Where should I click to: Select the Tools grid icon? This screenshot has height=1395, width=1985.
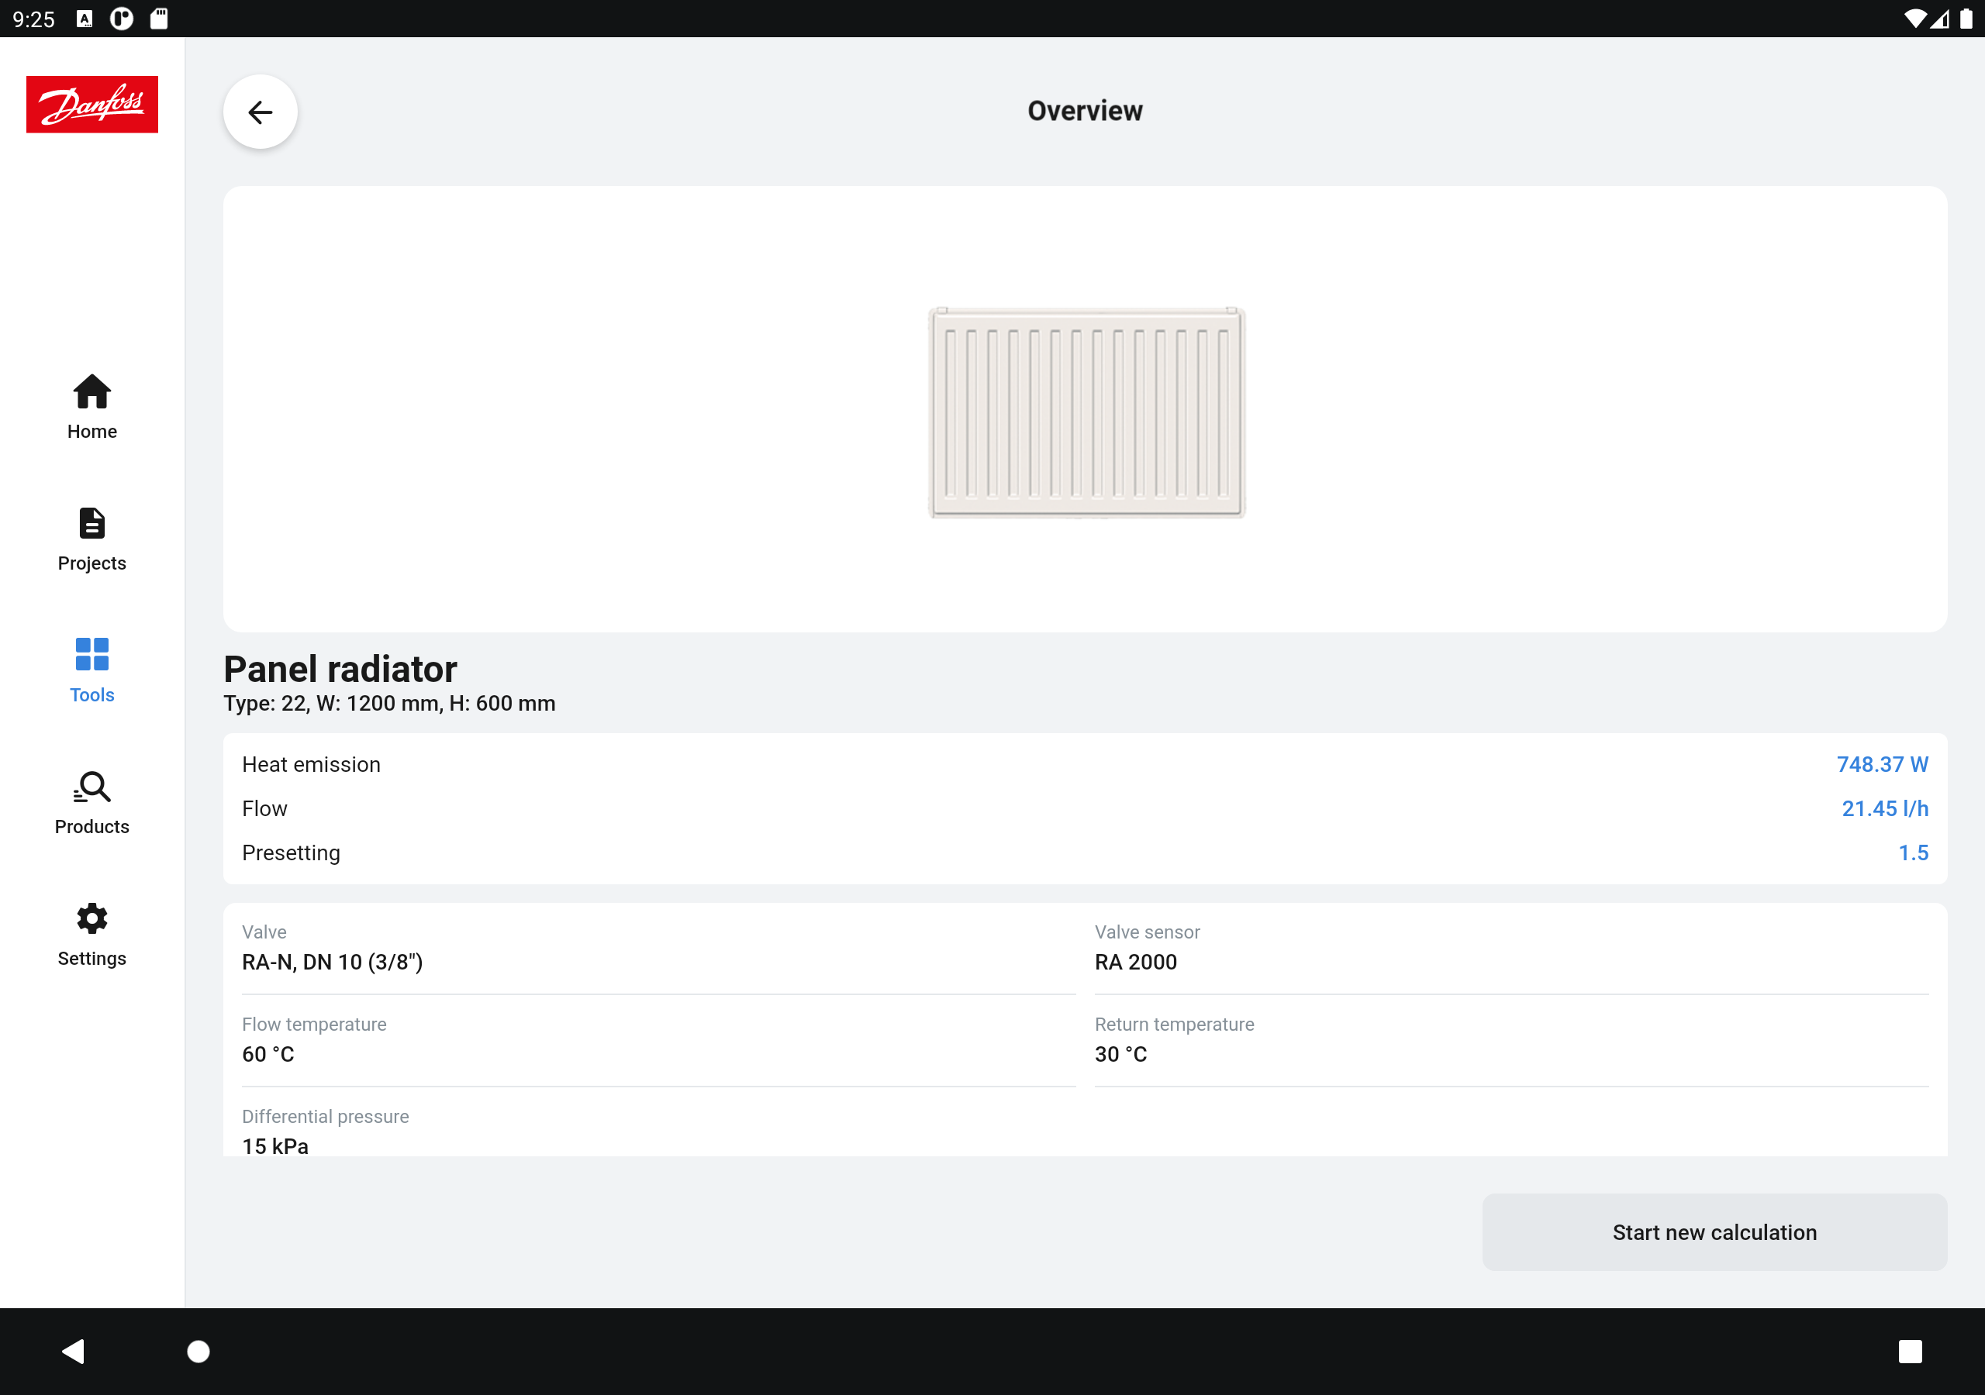pos(91,654)
